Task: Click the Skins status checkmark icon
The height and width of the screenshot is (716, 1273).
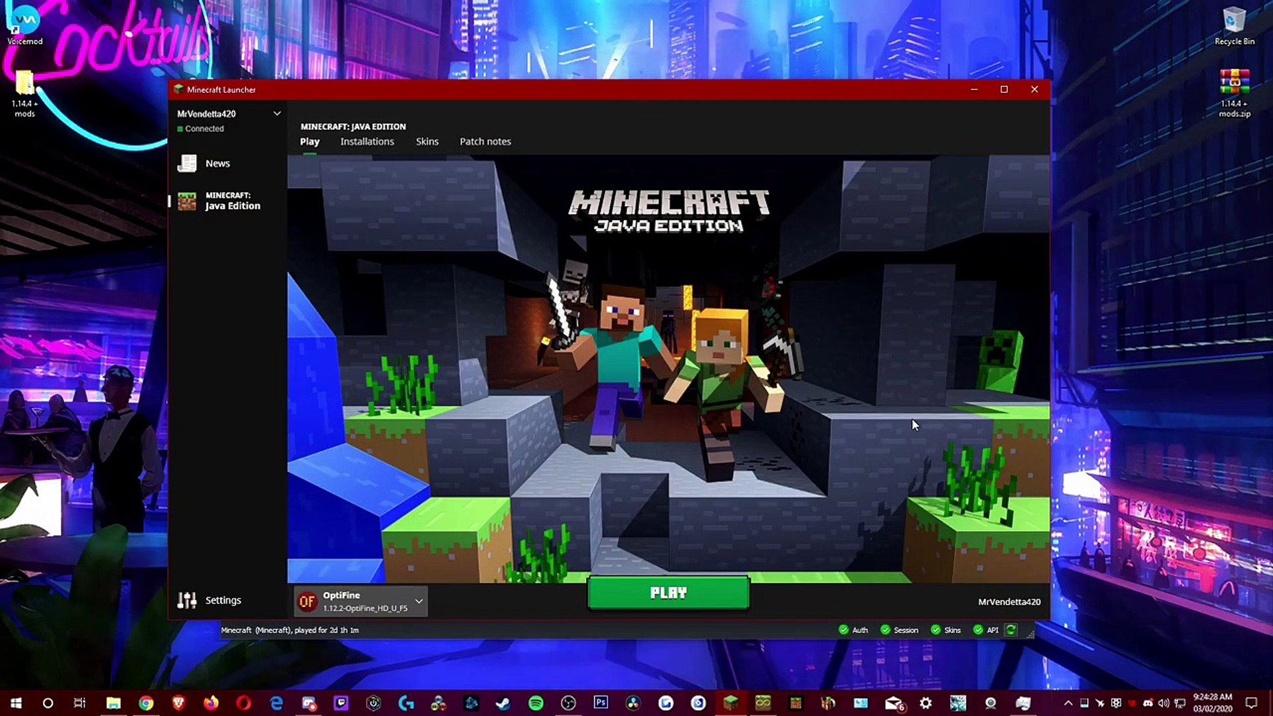Action: (936, 630)
